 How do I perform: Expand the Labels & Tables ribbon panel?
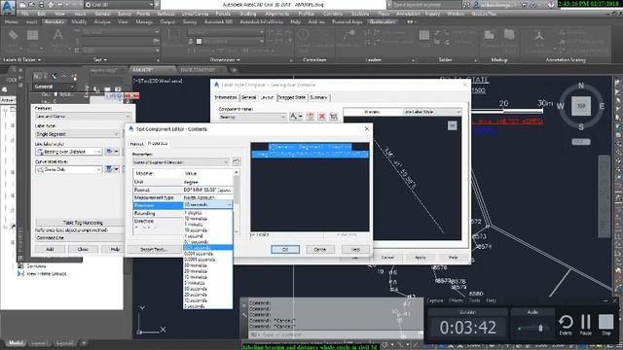point(21,60)
